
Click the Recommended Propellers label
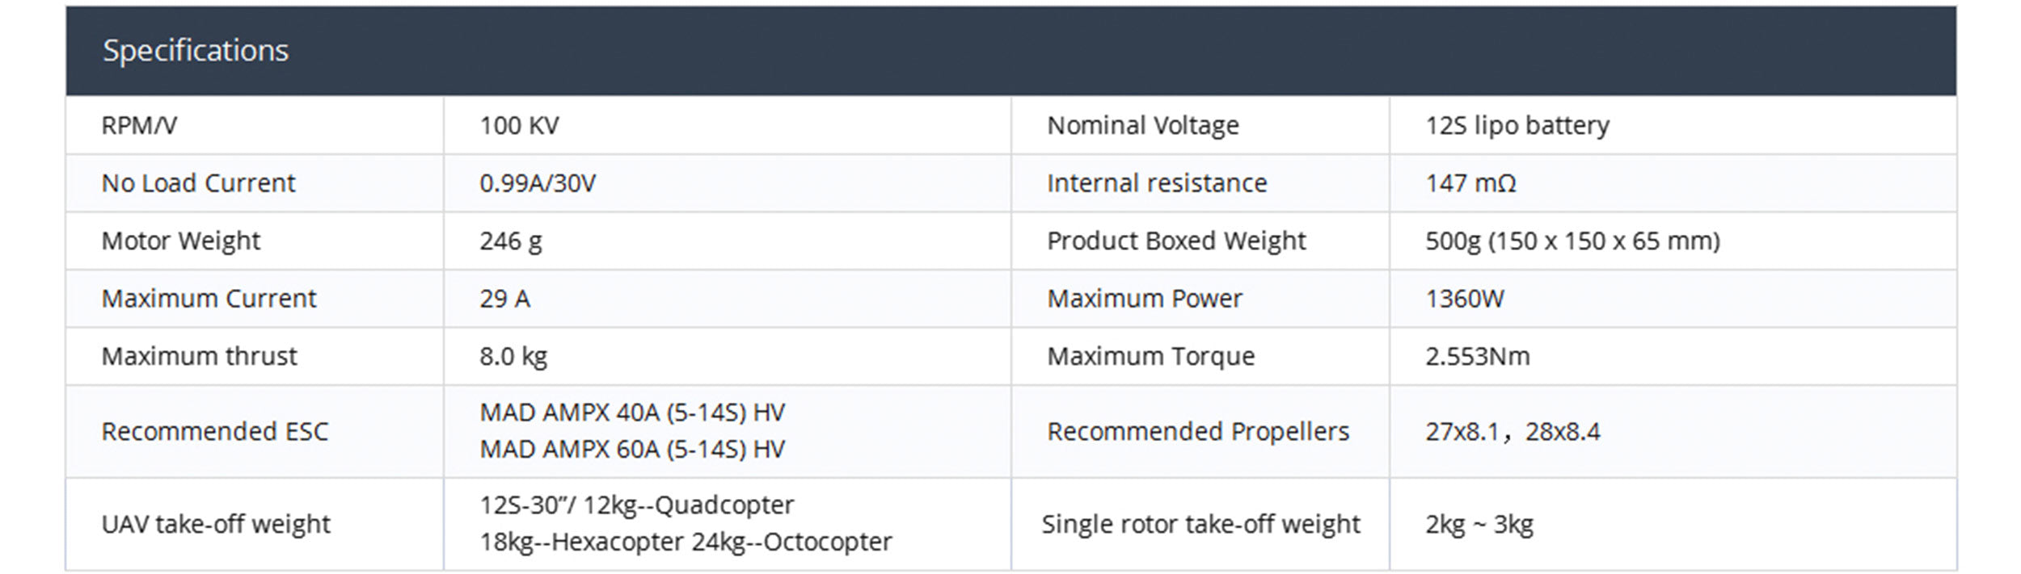point(1198,432)
